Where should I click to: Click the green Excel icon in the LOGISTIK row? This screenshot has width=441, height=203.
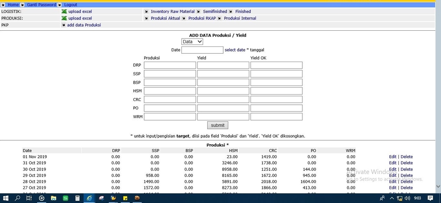point(64,11)
